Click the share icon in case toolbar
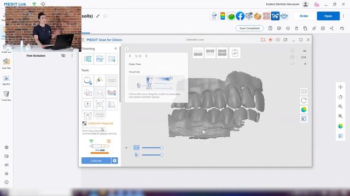350x196 pixels. coord(332,28)
